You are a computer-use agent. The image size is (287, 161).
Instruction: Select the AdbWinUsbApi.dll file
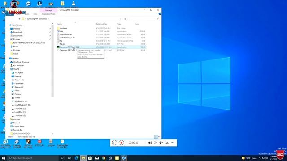(67, 38)
